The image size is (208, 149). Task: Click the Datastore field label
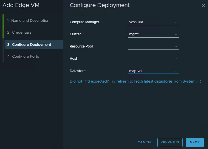[x=78, y=71]
